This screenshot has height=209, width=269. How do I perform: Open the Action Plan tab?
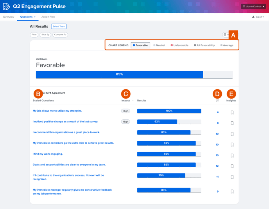click(48, 17)
